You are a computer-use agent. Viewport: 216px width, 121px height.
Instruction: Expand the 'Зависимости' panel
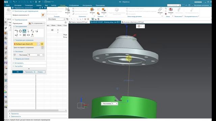15,116
